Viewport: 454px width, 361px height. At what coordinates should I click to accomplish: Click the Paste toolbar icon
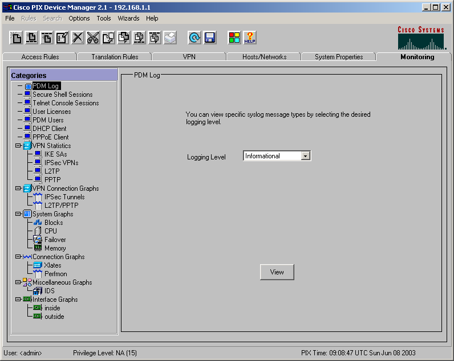click(124, 38)
